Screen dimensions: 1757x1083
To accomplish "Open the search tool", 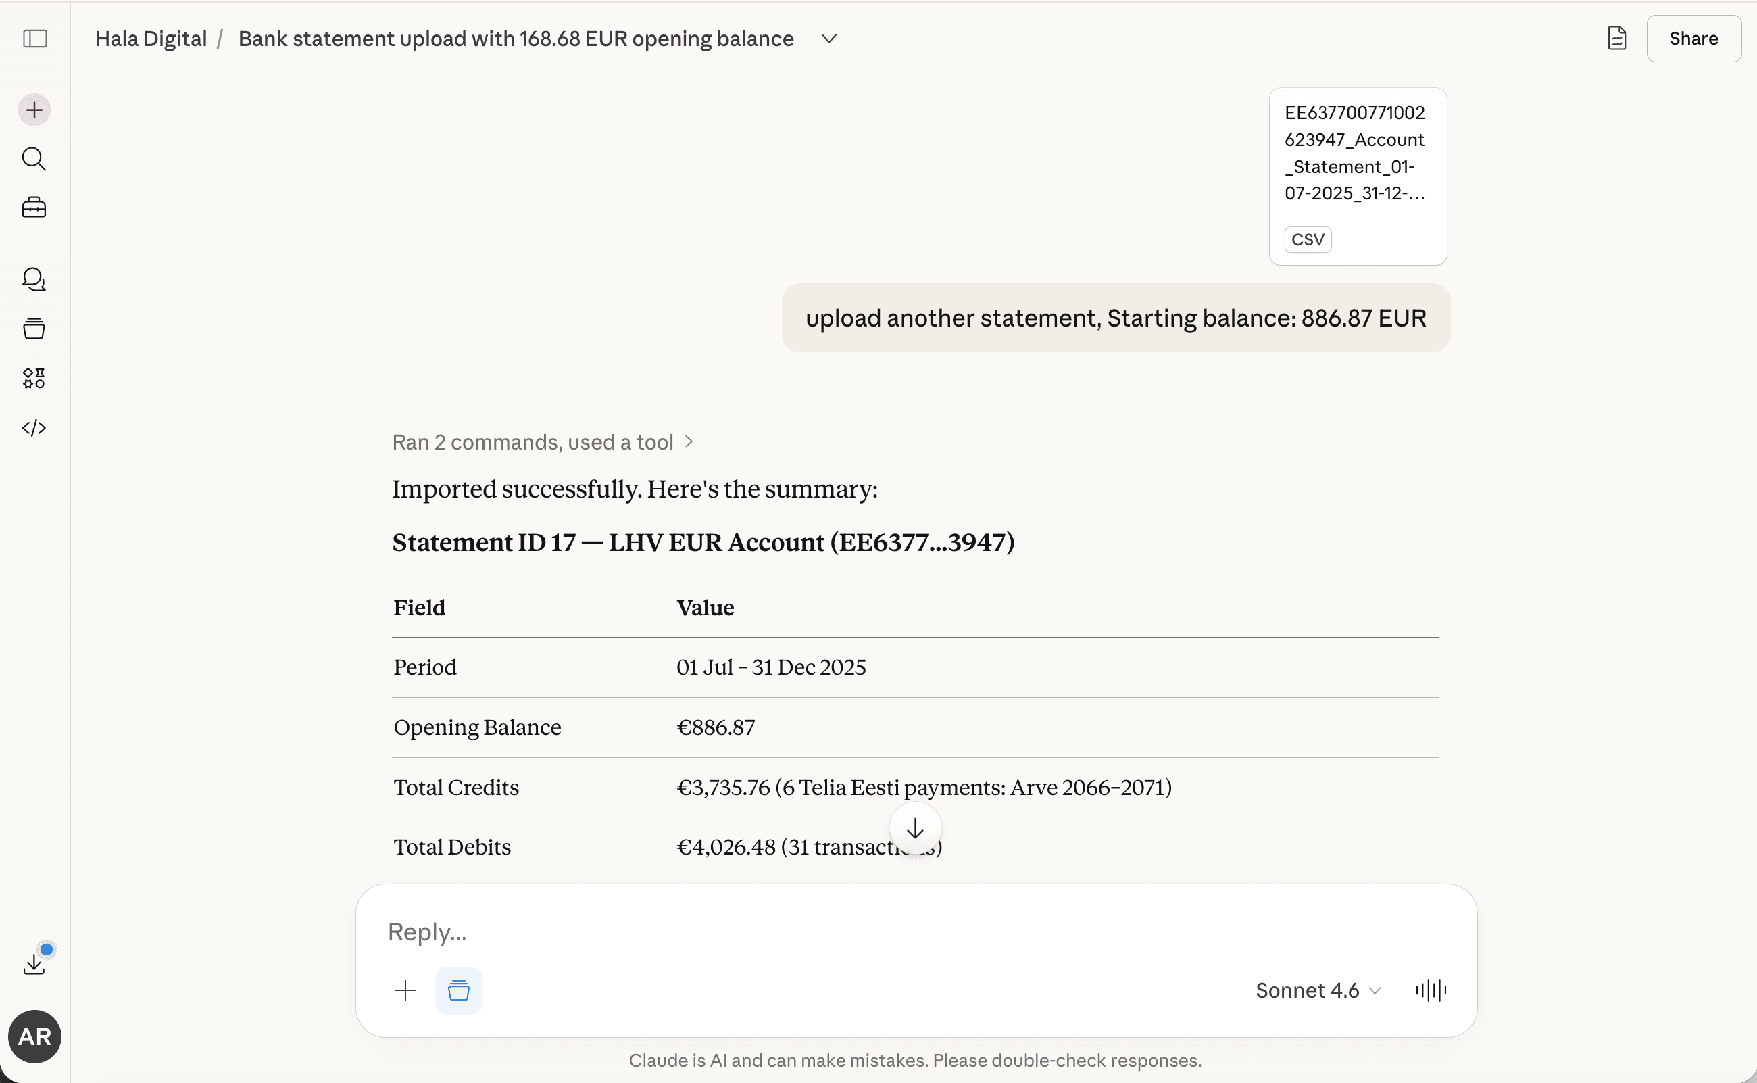I will click(34, 159).
